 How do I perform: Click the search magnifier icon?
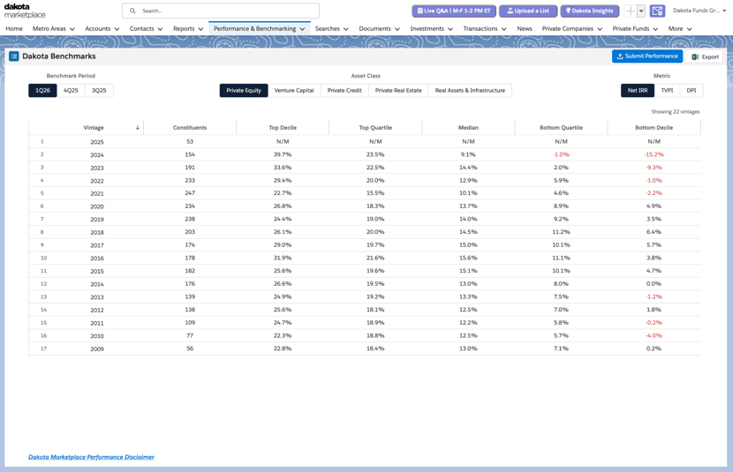[132, 11]
